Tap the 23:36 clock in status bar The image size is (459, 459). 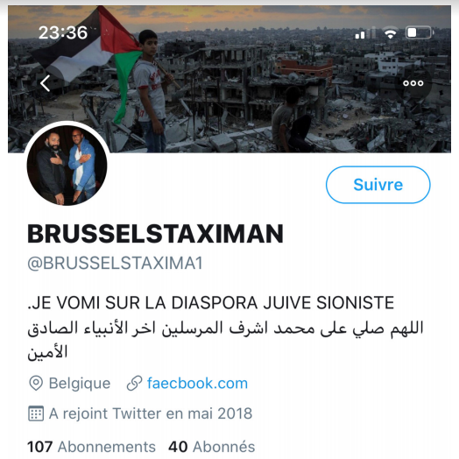click(x=63, y=32)
